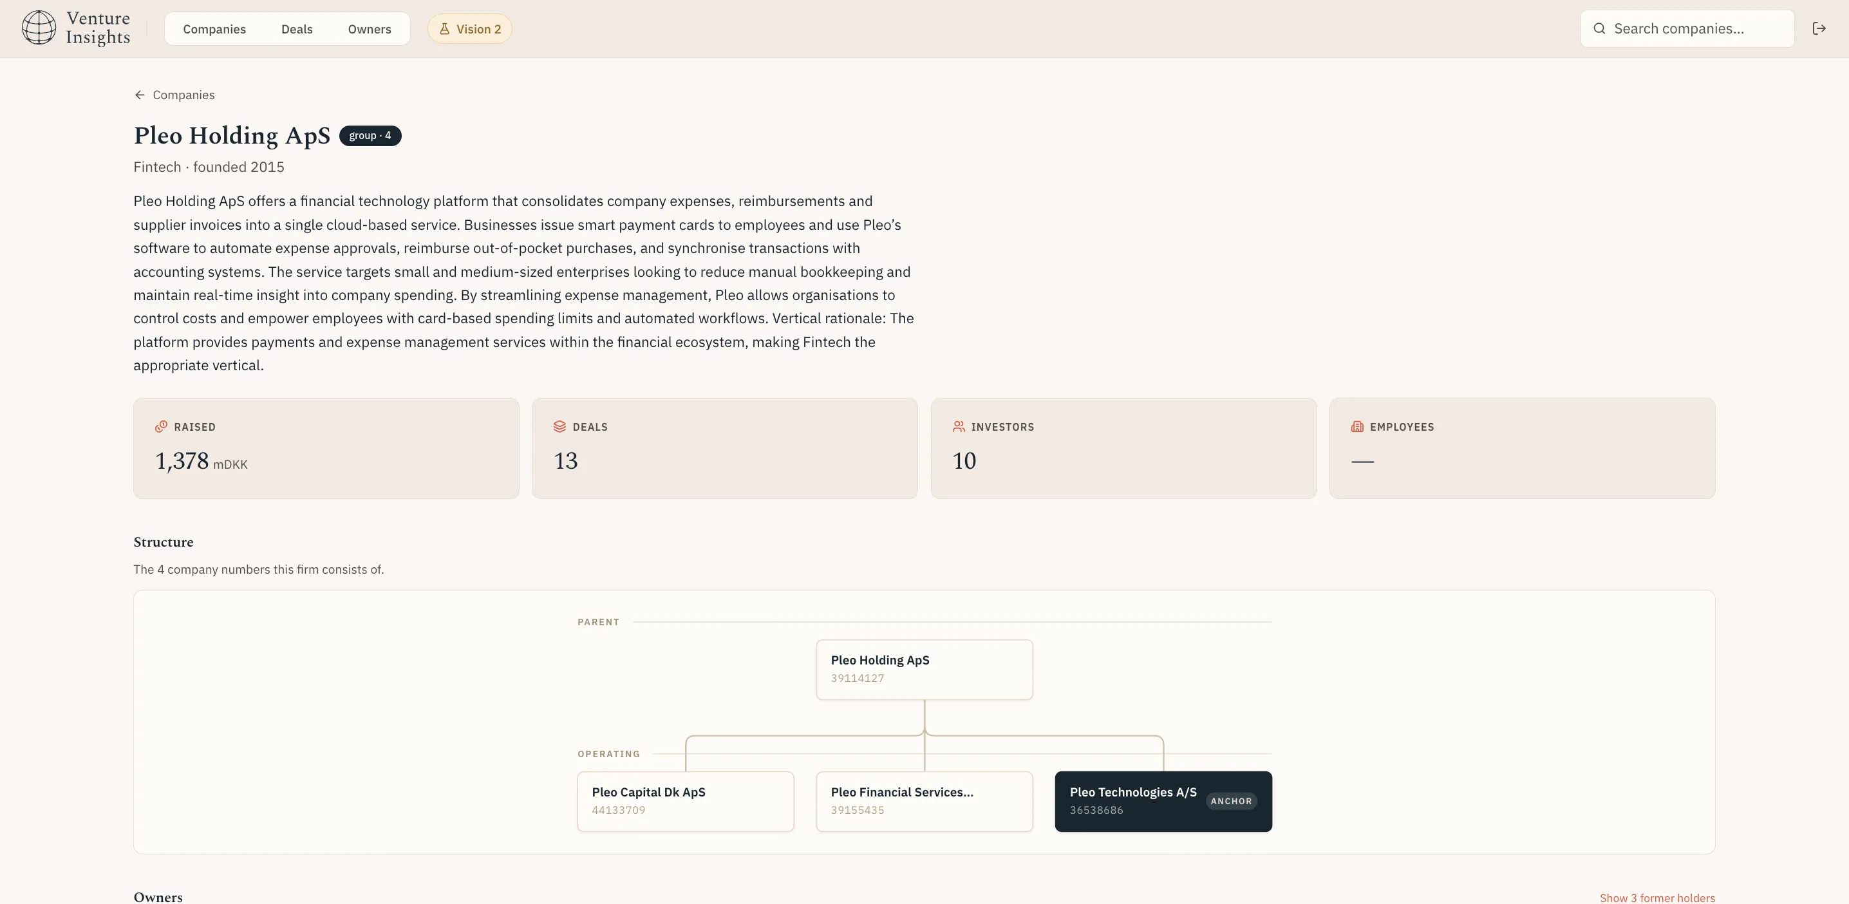Viewport: 1849px width, 904px height.
Task: Click the flask icon beside Vision 2
Action: (444, 29)
